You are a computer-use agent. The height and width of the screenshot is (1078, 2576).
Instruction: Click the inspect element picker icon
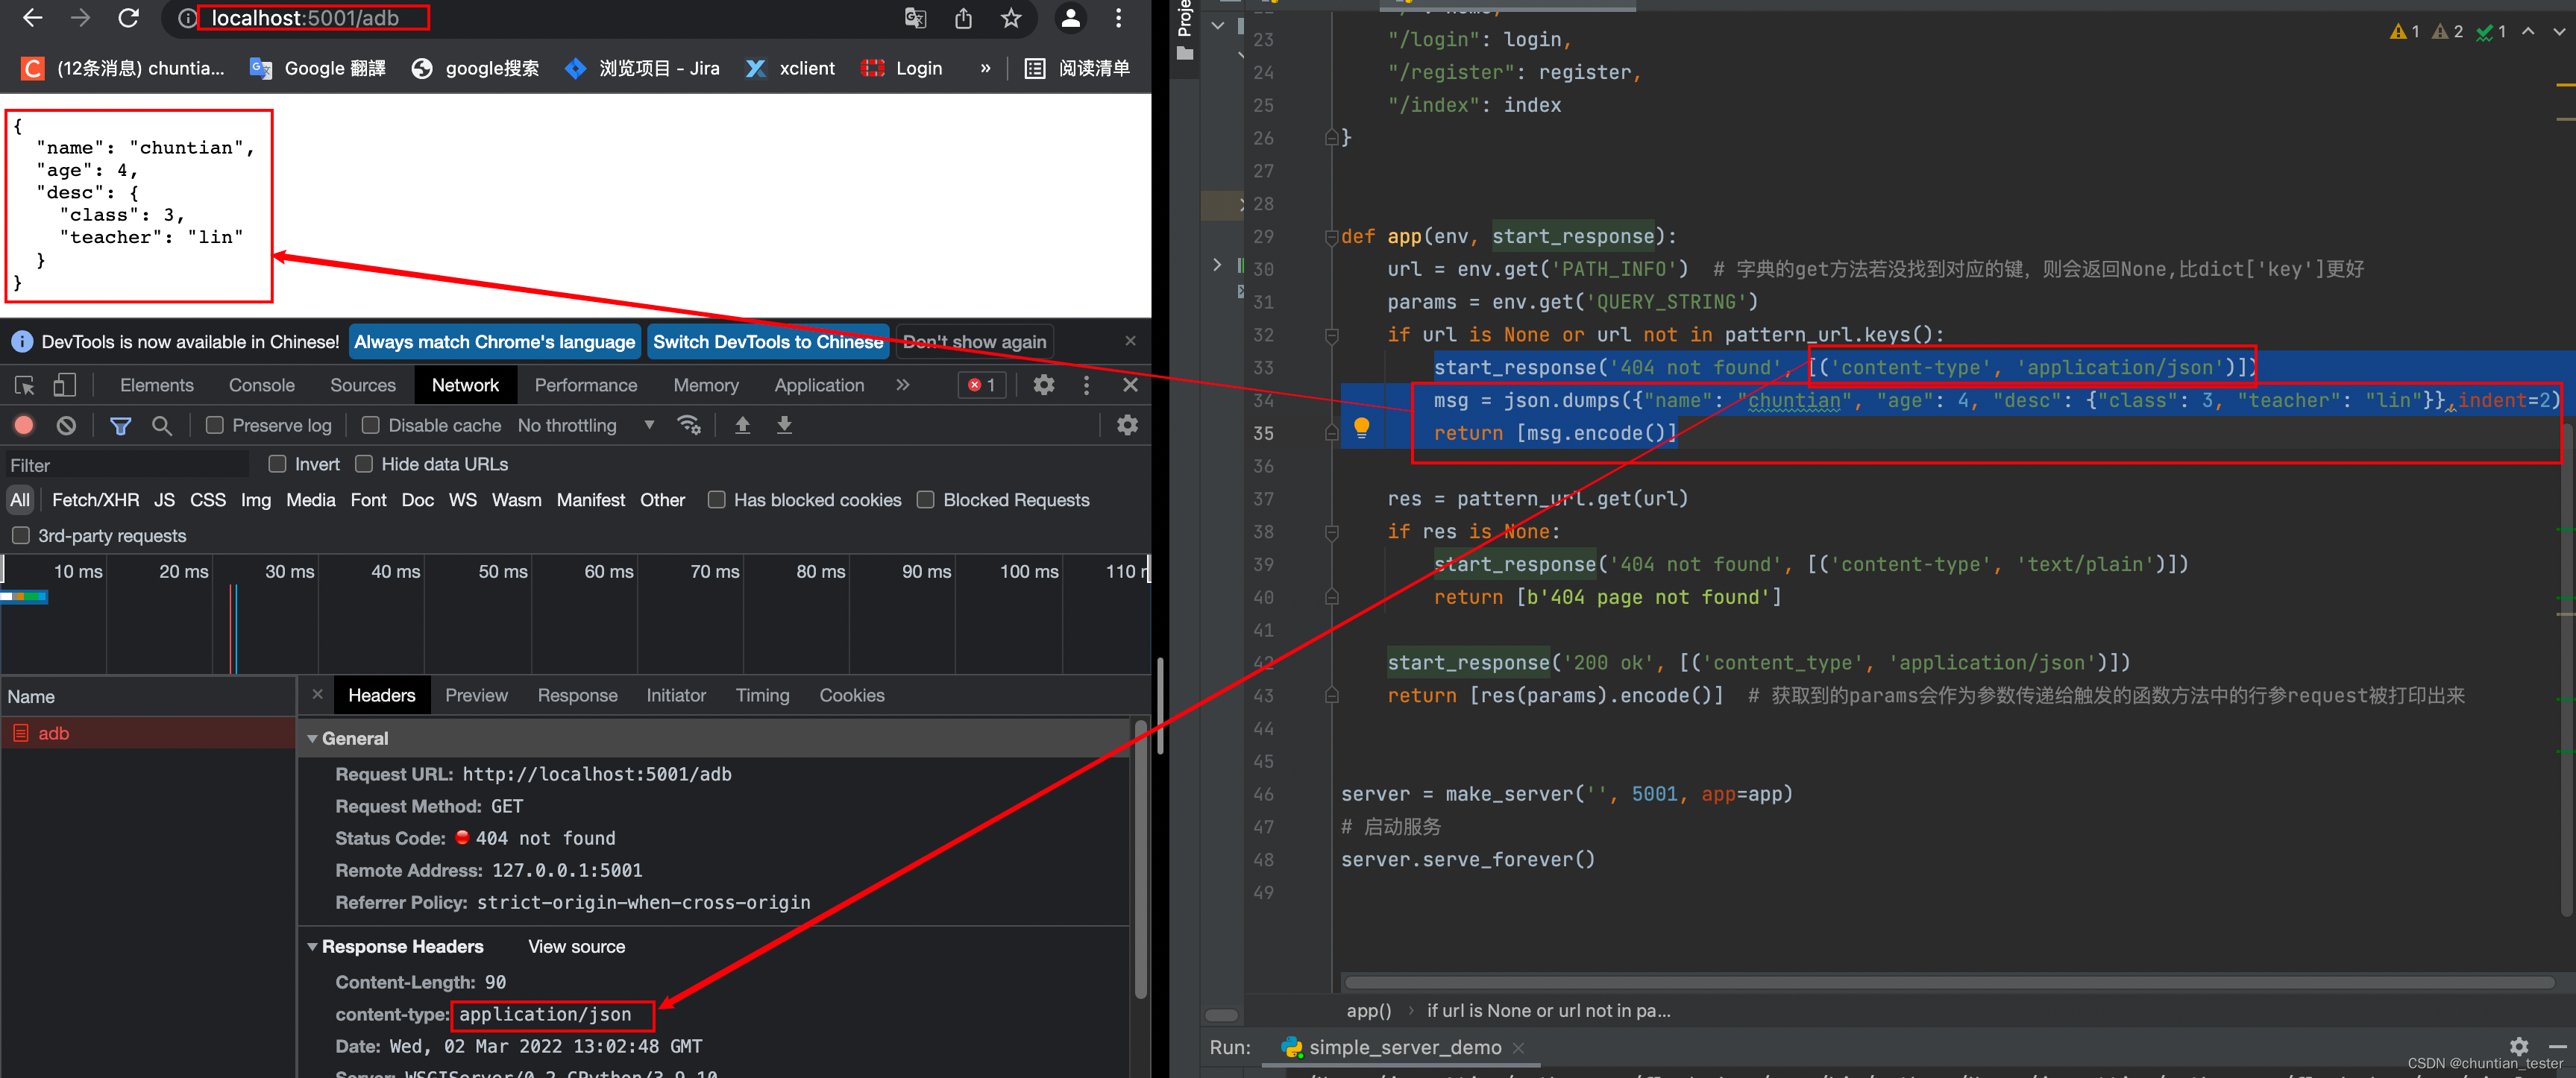pos(25,385)
